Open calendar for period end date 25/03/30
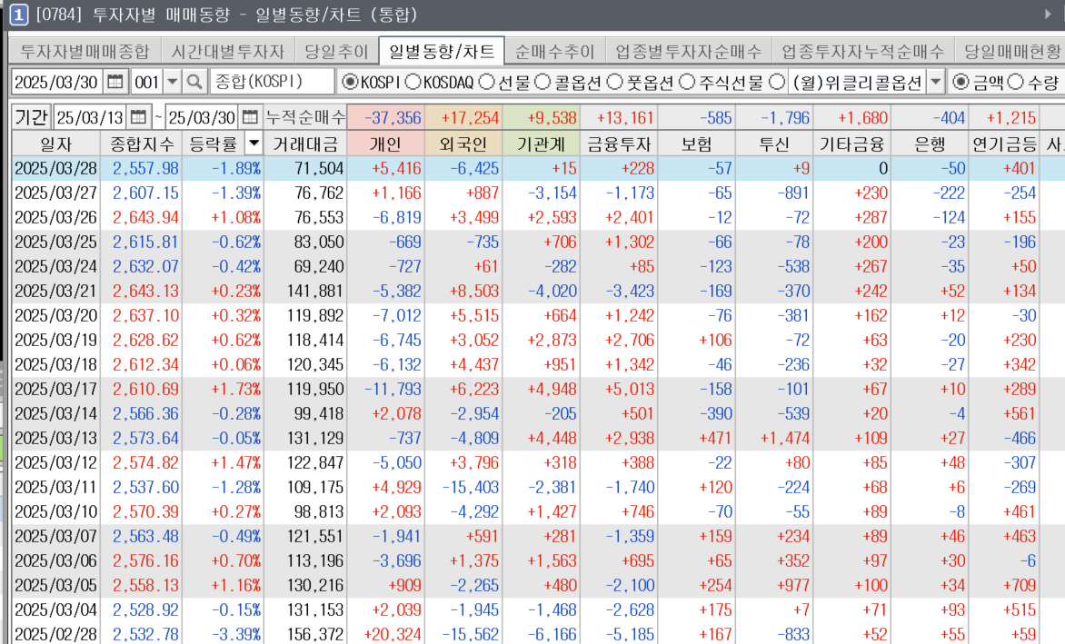Screen dimensions: 1065x644 249,117
